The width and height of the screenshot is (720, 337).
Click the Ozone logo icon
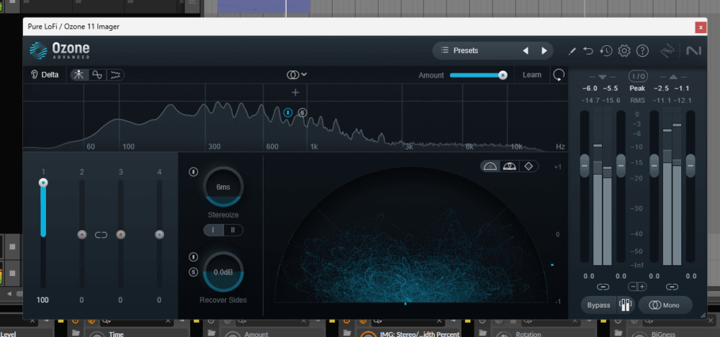(x=39, y=50)
